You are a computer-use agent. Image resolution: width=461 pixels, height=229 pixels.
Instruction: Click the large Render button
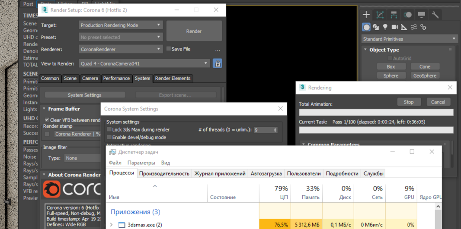coord(194,31)
